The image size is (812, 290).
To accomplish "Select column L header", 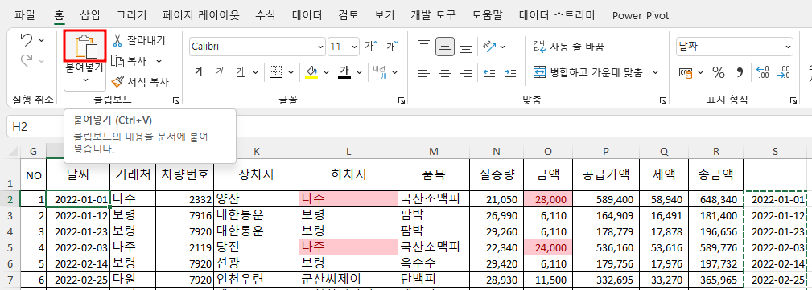I will click(x=348, y=152).
